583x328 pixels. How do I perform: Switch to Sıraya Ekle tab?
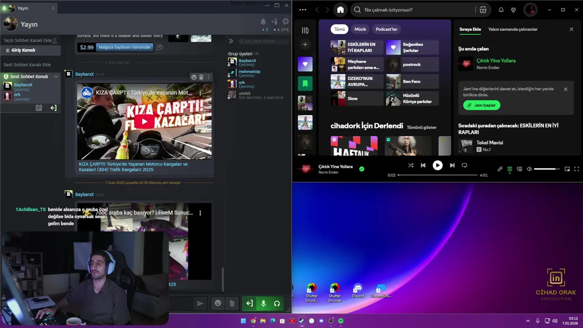[x=470, y=29]
